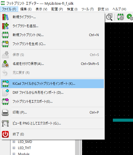Screen dimensions: 133x155
Task: Open the ファイル (F) menu
Action: 9,9
